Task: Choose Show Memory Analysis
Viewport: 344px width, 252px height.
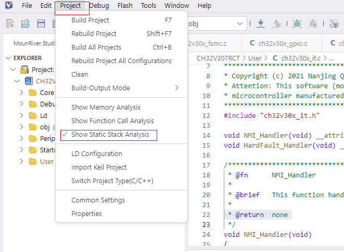Action: [x=122, y=107]
